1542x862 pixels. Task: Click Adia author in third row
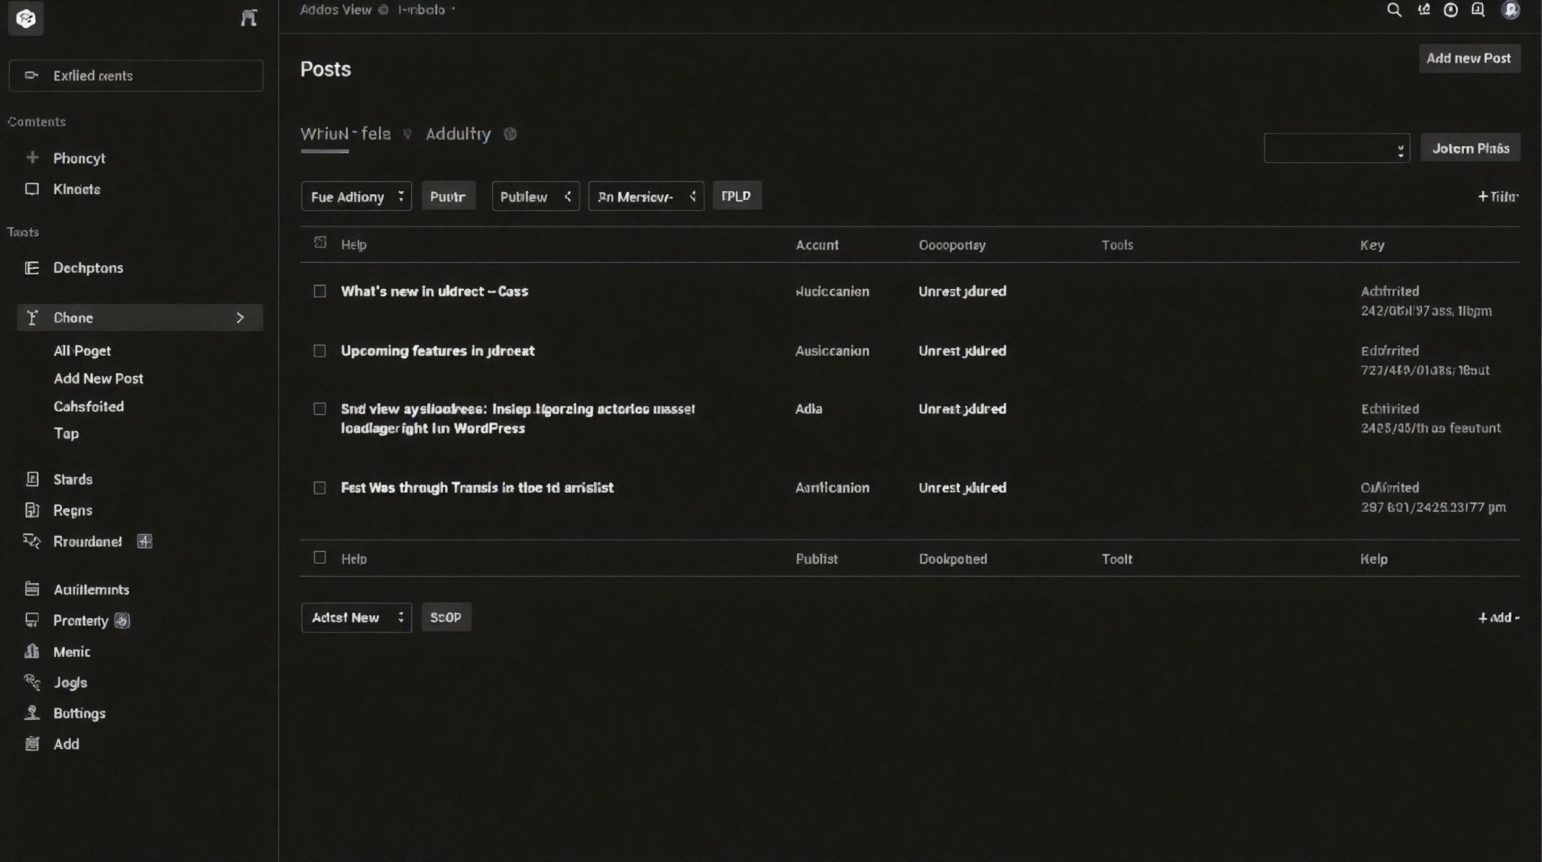pos(809,409)
